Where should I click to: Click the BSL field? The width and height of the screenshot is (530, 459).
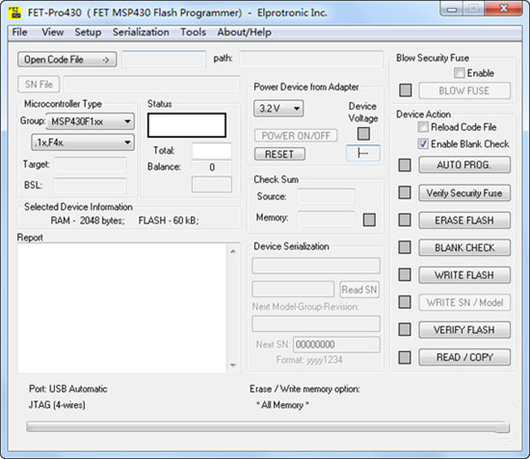(x=90, y=186)
